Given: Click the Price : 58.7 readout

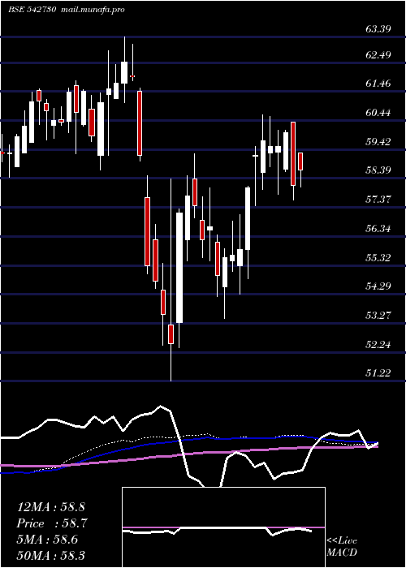Looking at the screenshot, I should pos(51,523).
